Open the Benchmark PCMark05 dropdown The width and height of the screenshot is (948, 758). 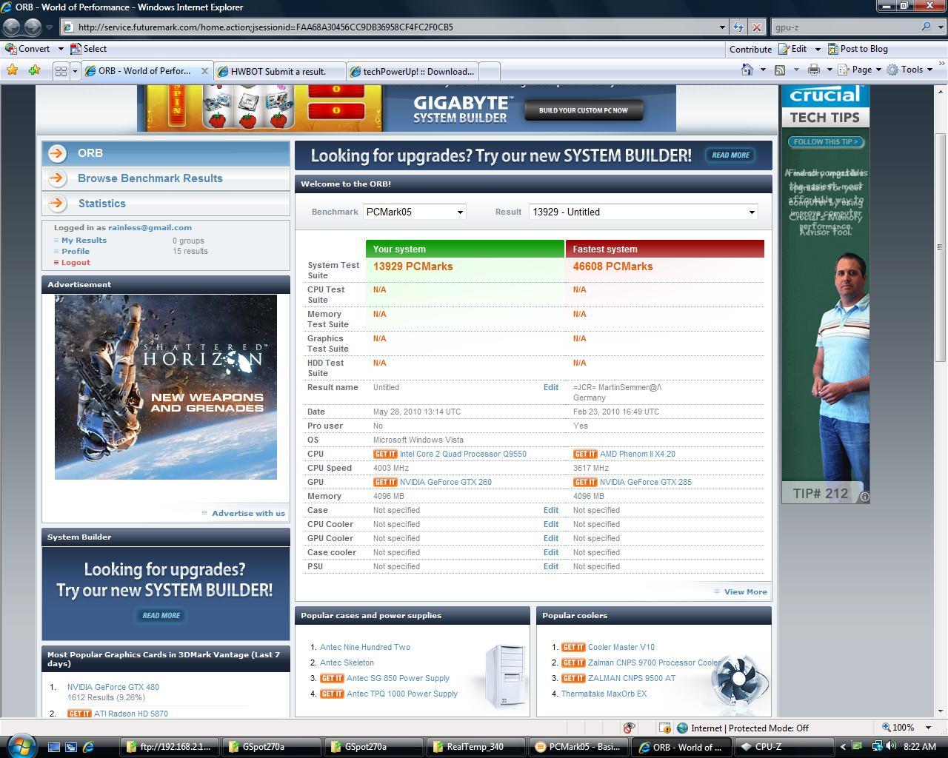coord(415,212)
